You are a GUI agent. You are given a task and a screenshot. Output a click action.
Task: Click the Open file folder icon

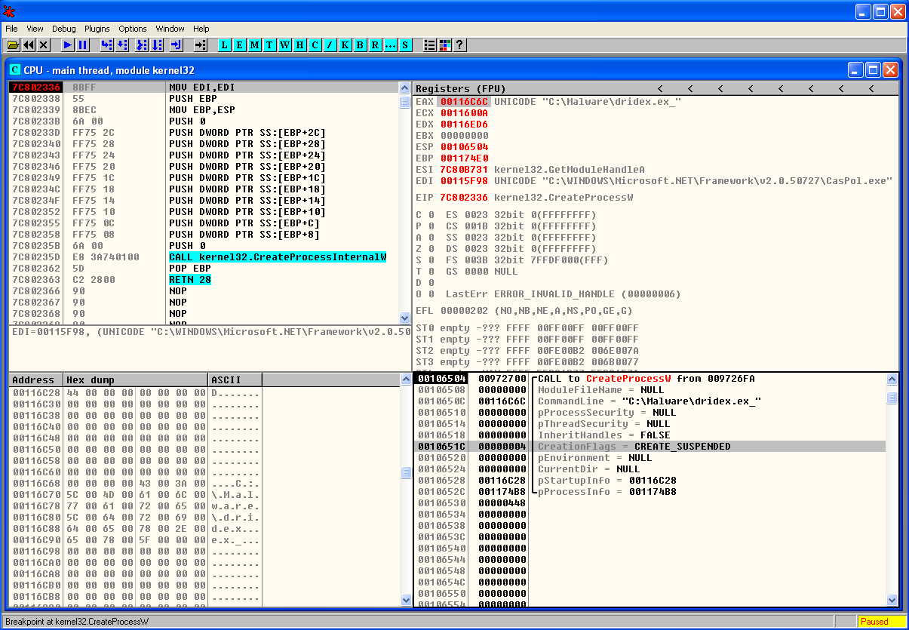click(x=13, y=45)
